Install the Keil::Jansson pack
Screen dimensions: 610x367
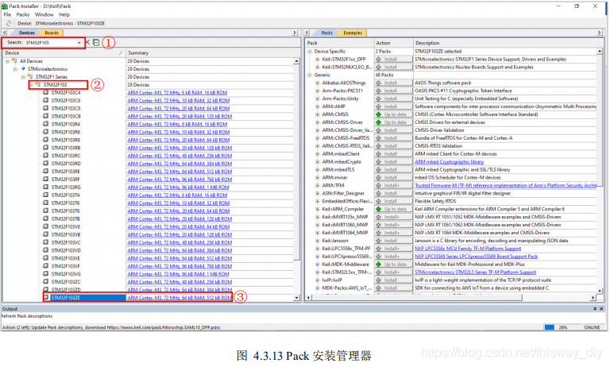point(393,241)
